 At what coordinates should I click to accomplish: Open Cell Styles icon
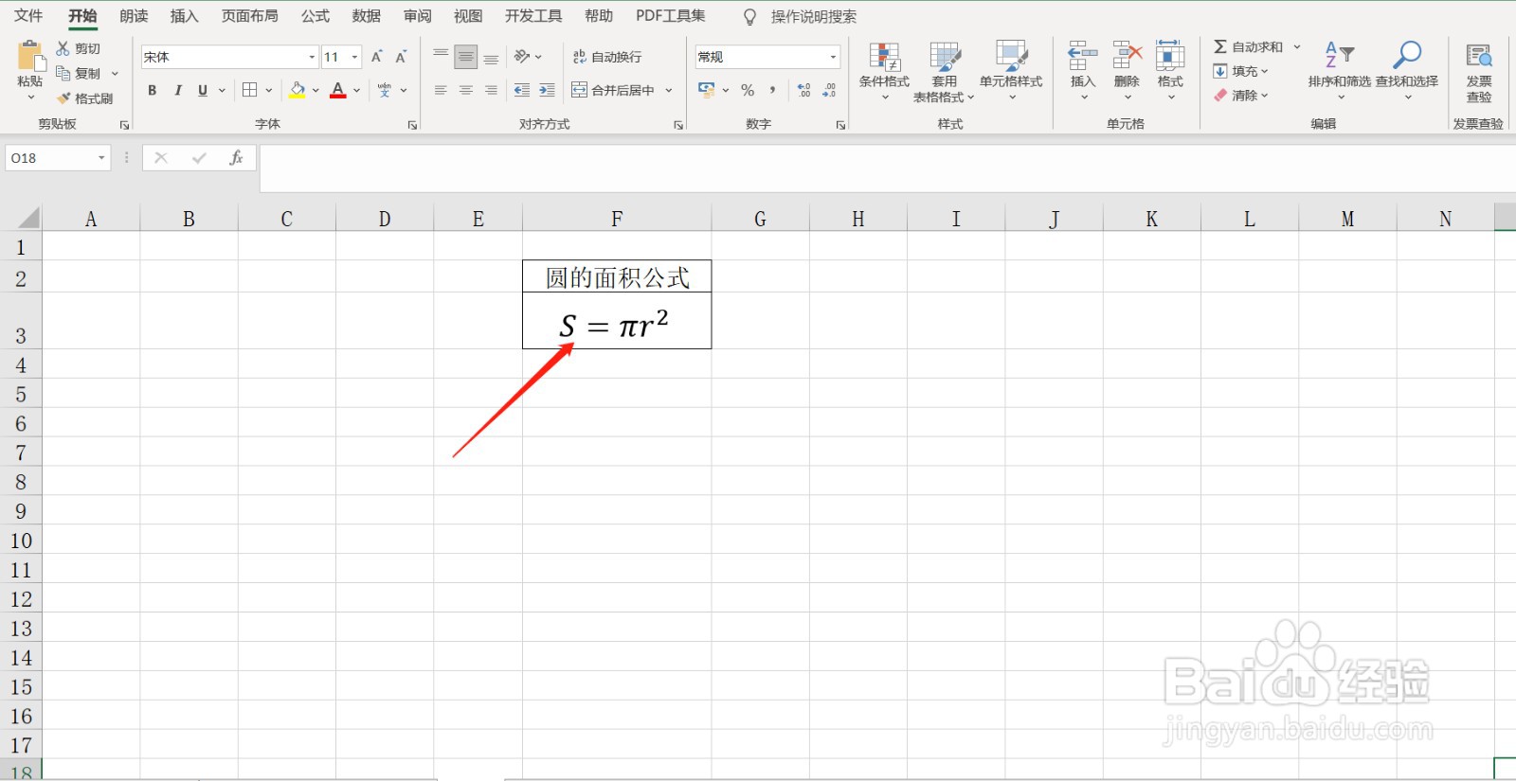(1011, 56)
